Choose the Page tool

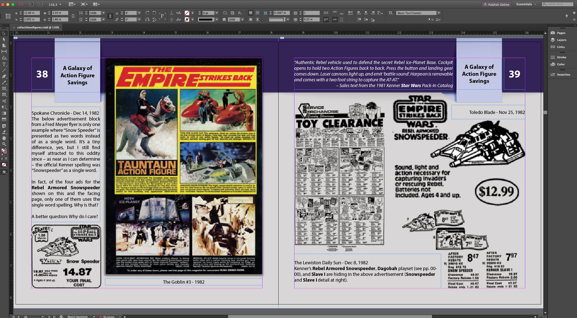4,45
